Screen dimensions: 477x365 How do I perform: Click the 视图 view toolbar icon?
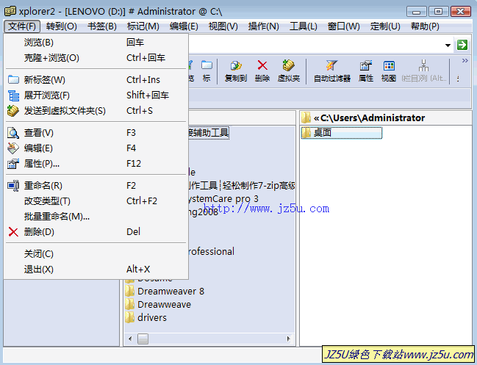click(x=389, y=71)
